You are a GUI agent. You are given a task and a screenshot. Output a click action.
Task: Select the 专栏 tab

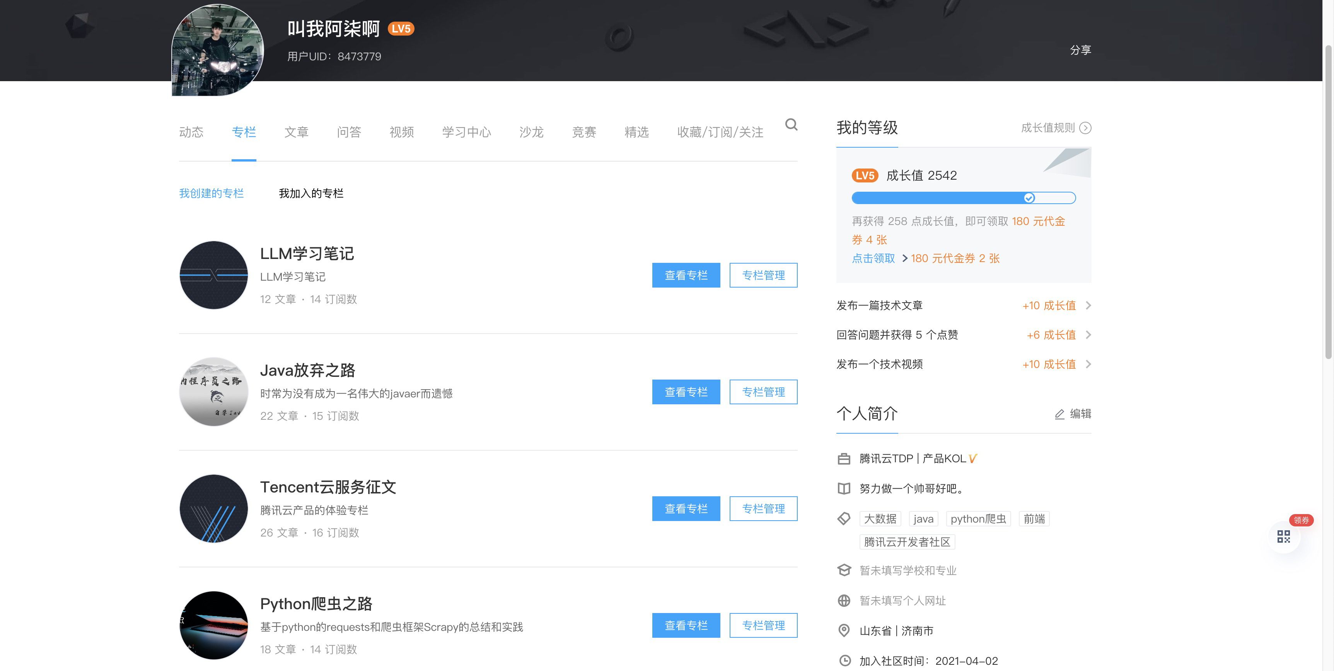point(244,132)
